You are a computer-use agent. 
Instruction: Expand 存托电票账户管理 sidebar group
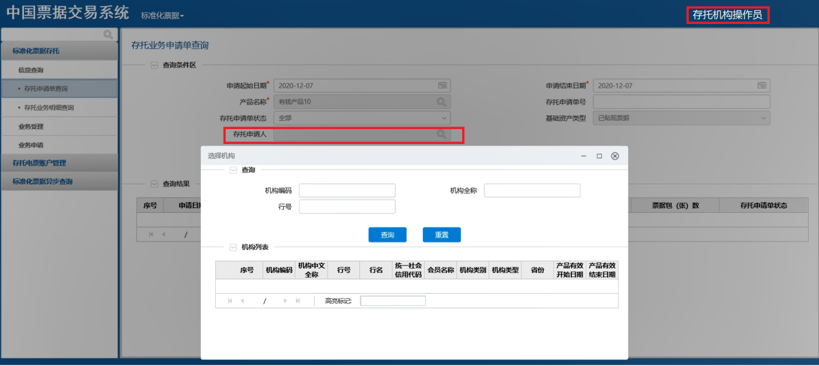point(59,163)
